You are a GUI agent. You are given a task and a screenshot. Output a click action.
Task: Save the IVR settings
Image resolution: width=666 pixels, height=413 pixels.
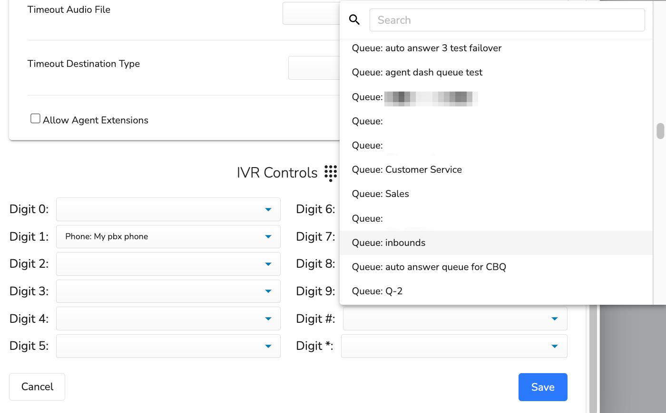[543, 387]
